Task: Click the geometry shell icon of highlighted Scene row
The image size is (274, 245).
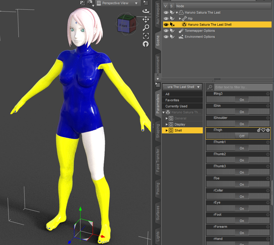Action: click(x=184, y=24)
